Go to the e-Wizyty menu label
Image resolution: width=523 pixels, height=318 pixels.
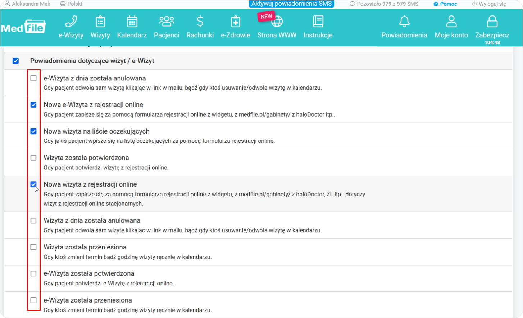click(x=71, y=35)
